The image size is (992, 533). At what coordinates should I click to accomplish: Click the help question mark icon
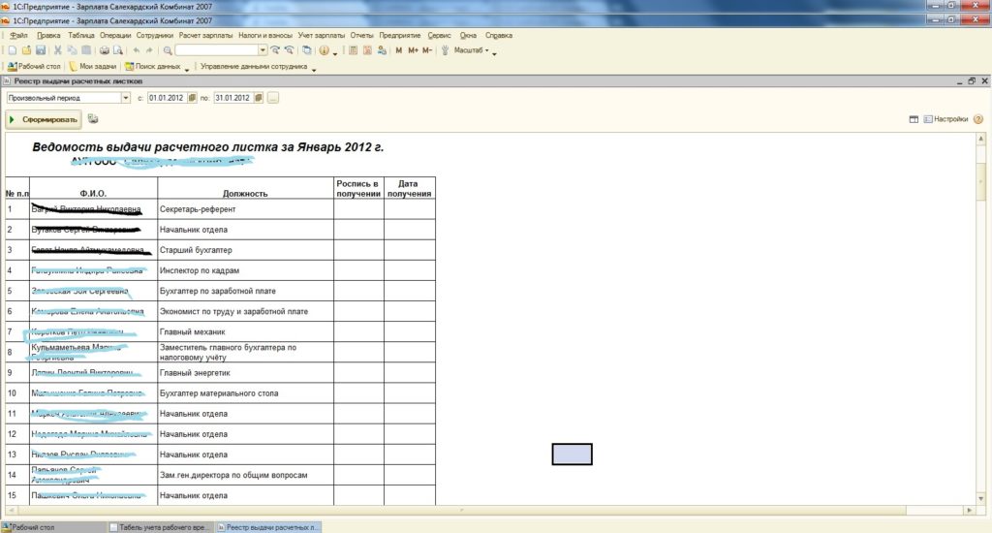pyautogui.click(x=978, y=119)
